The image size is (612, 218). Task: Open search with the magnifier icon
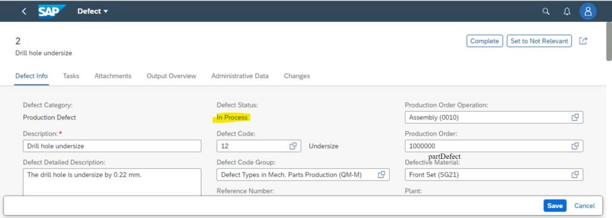click(546, 12)
